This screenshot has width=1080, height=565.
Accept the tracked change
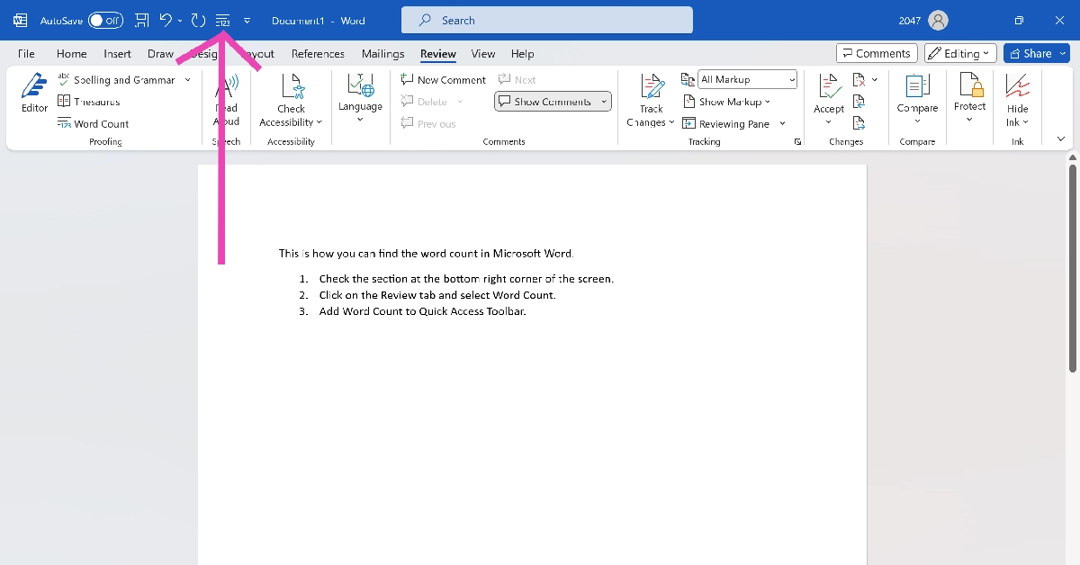pos(829,94)
